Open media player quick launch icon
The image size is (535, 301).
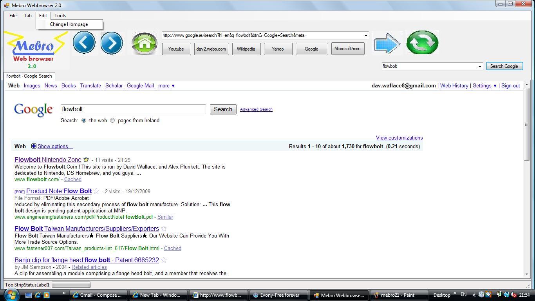47,295
